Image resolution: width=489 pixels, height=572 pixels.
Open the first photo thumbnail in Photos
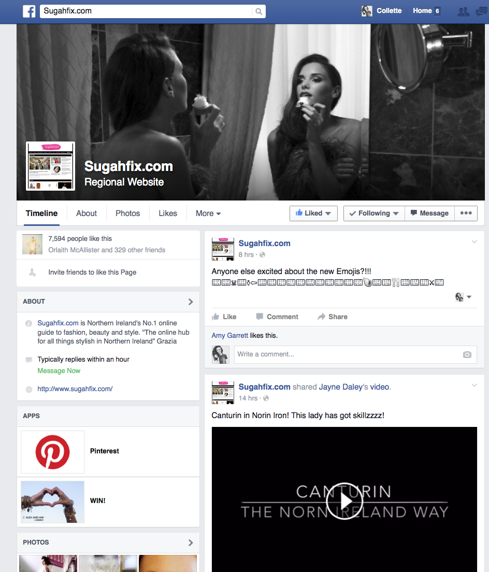[48, 563]
